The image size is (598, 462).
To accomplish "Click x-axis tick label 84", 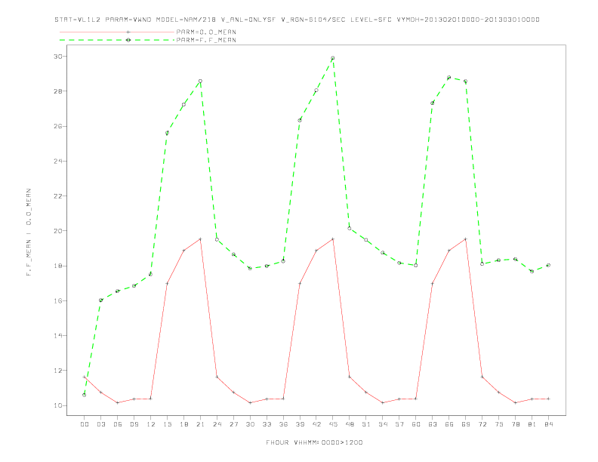I will point(548,424).
